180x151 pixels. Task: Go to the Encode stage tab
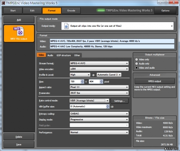pyautogui.click(x=71, y=11)
